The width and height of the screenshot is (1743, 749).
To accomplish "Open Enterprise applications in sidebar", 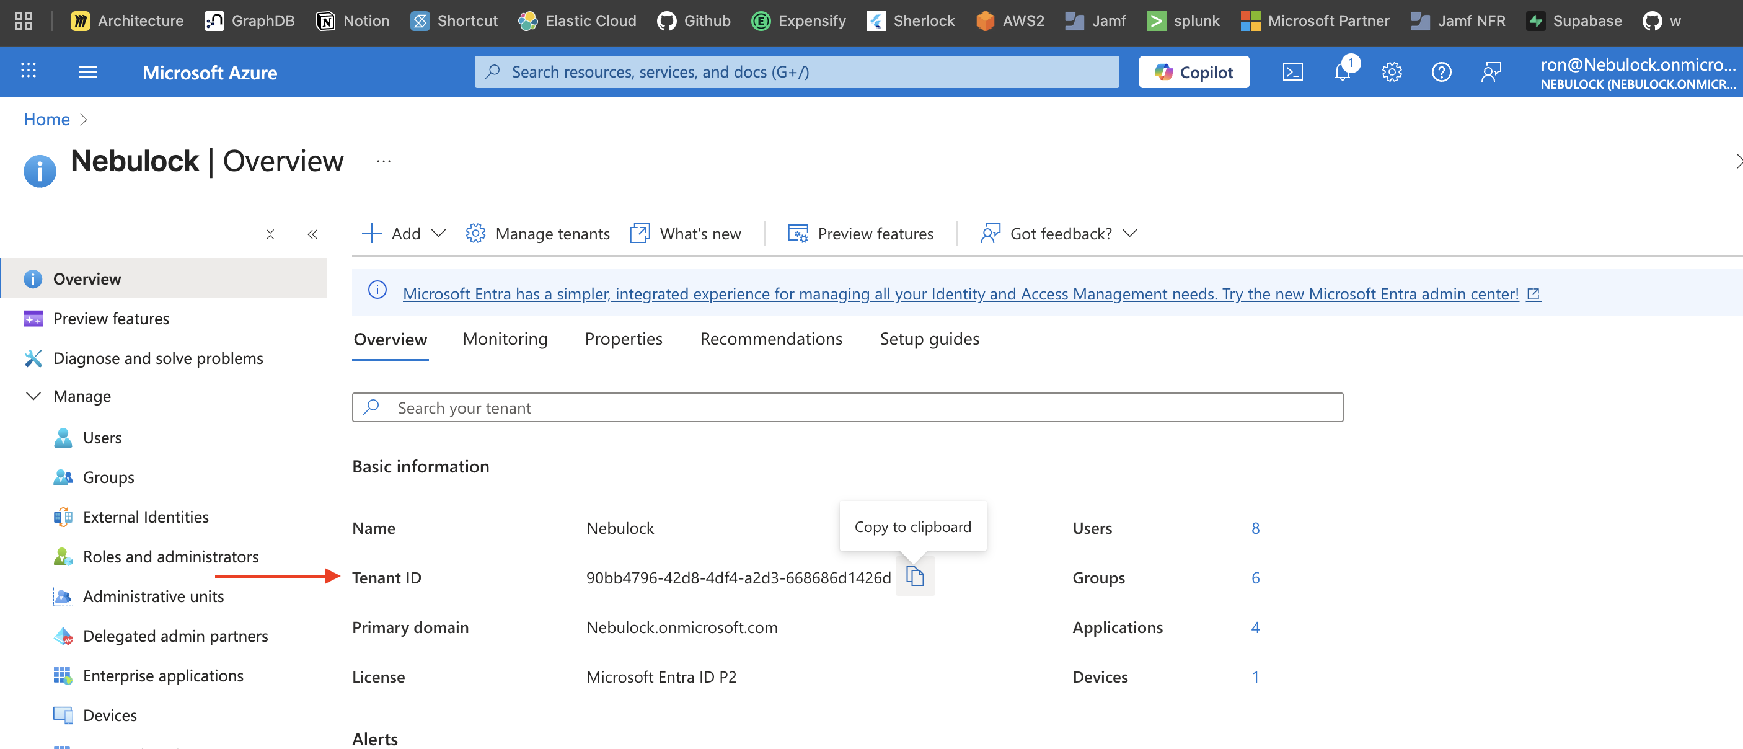I will [163, 675].
